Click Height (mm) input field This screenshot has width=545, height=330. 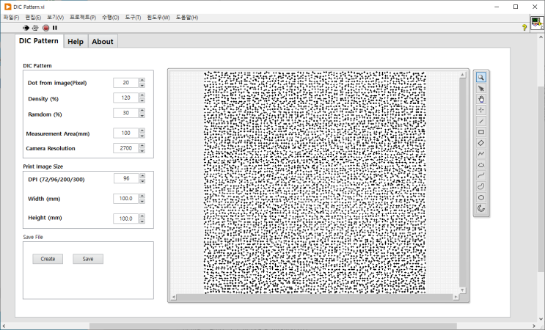(x=126, y=219)
